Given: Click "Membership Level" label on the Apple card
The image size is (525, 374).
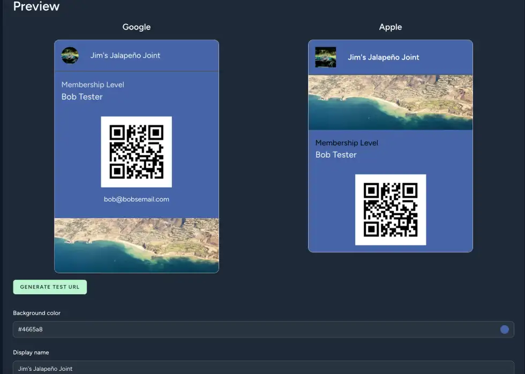Looking at the screenshot, I should [347, 143].
